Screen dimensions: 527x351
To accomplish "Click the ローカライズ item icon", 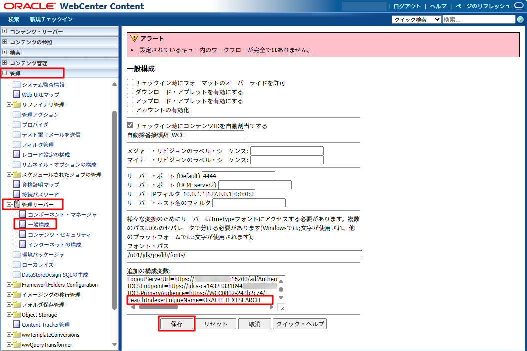I will tap(17, 265).
